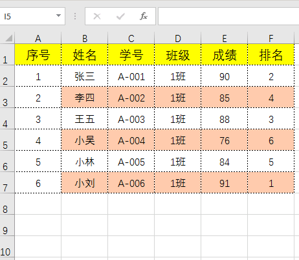
Task: Select row 6 header
Action: (7, 161)
